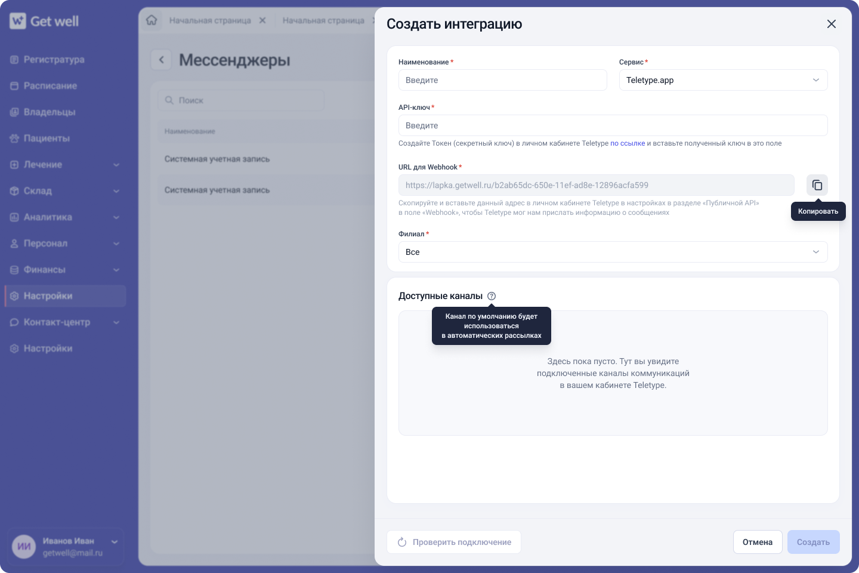This screenshot has height=573, width=859.
Task: Expand the Лечение menu chevron
Action: pyautogui.click(x=116, y=165)
